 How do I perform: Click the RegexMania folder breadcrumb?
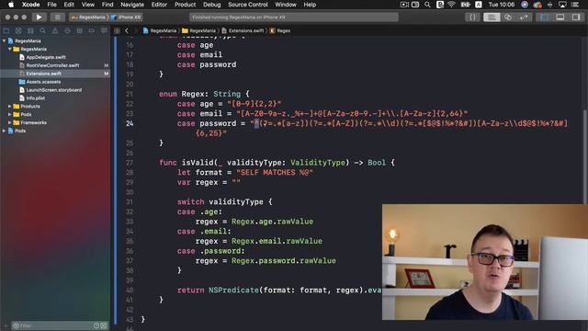tap(199, 30)
